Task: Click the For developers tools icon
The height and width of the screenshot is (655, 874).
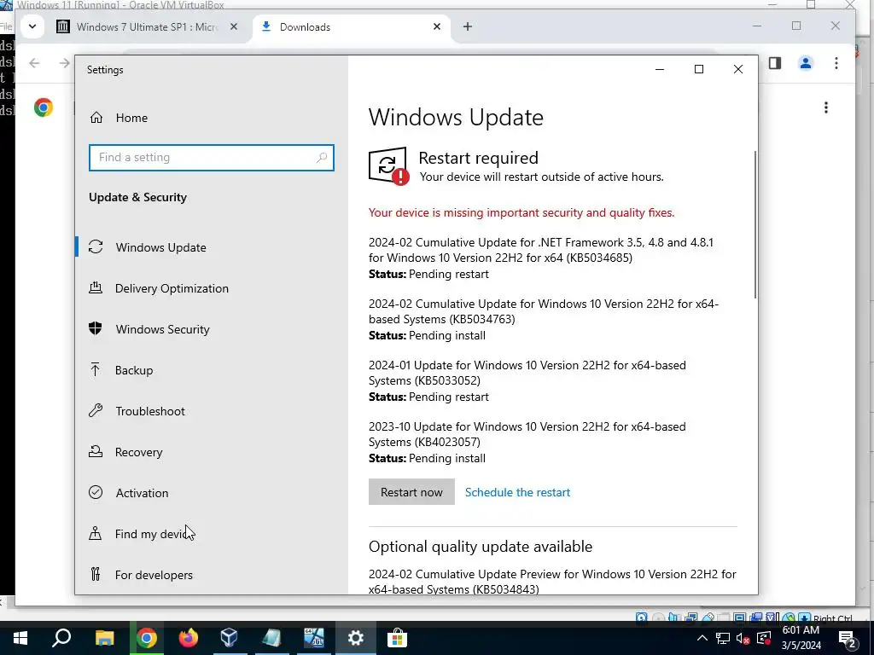Action: pos(96,574)
